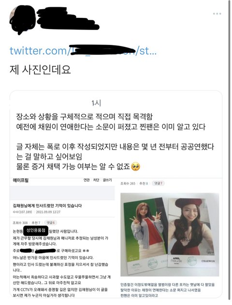Click the 댓글6 comments badge
The image size is (232, 305).
pyautogui.click(x=50, y=223)
